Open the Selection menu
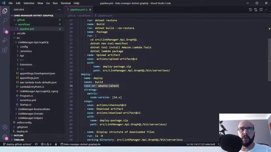The height and width of the screenshot is (152, 271). pos(29,3)
